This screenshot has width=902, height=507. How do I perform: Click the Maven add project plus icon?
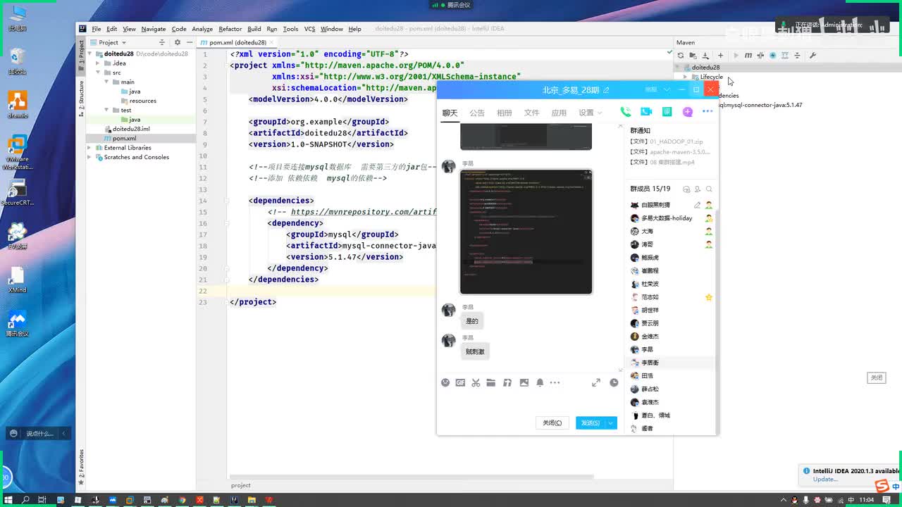[x=721, y=56]
